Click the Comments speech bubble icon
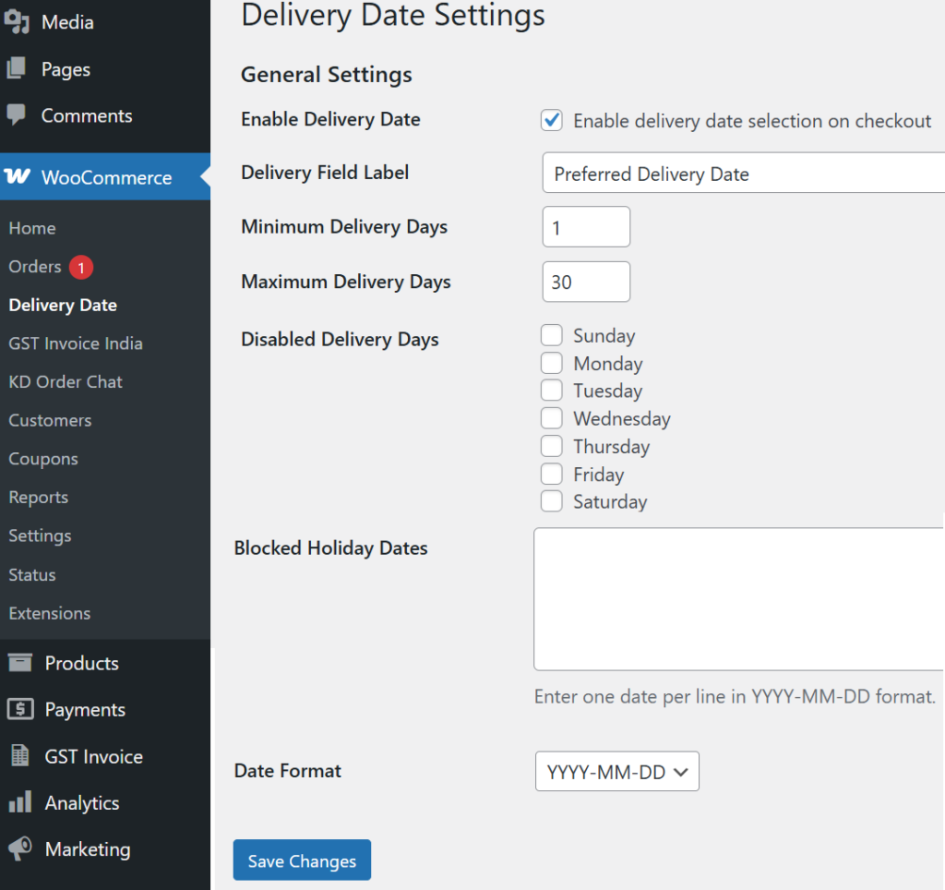 tap(17, 114)
